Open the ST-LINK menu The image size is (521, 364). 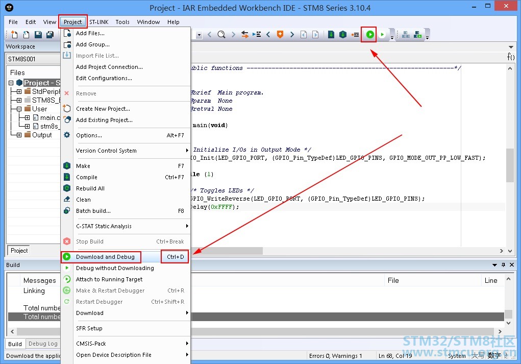[98, 22]
